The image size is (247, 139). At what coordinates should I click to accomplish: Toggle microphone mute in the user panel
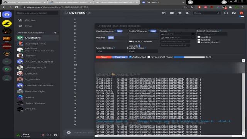coord(43,135)
